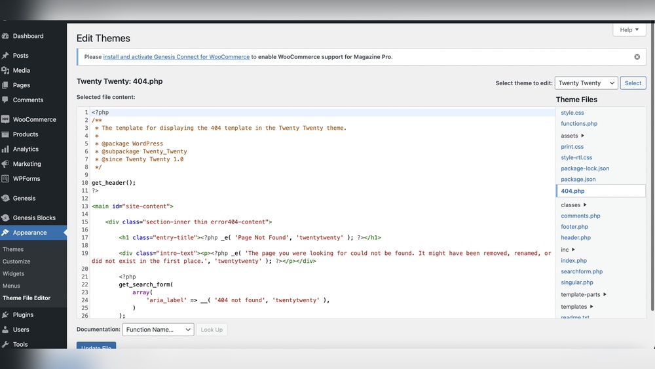This screenshot has height=369, width=655.
Task: Click the Tools wrench icon
Action: (5, 344)
